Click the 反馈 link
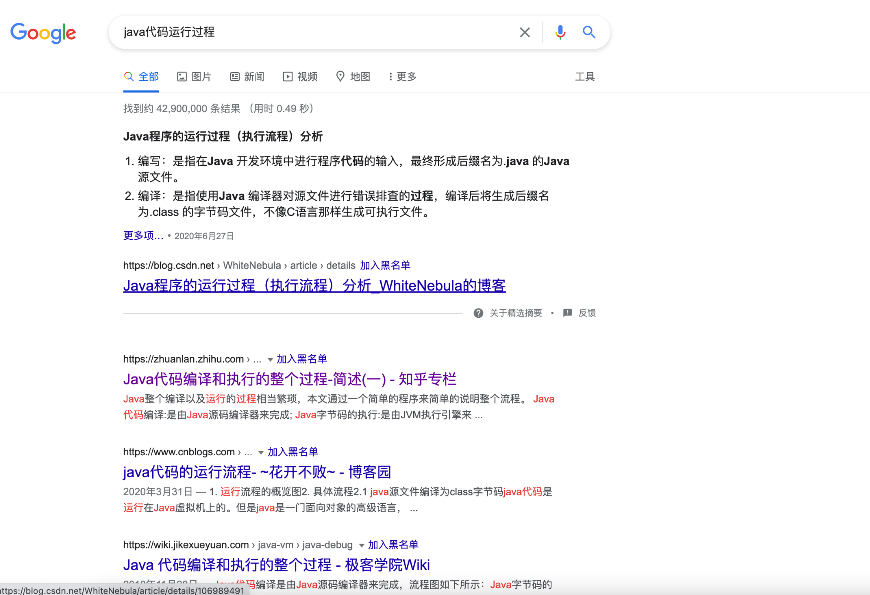 (587, 313)
